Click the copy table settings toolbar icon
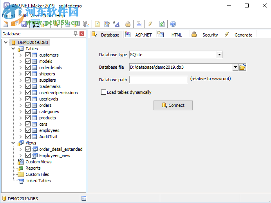271x203 pixels. pyautogui.click(x=86, y=24)
